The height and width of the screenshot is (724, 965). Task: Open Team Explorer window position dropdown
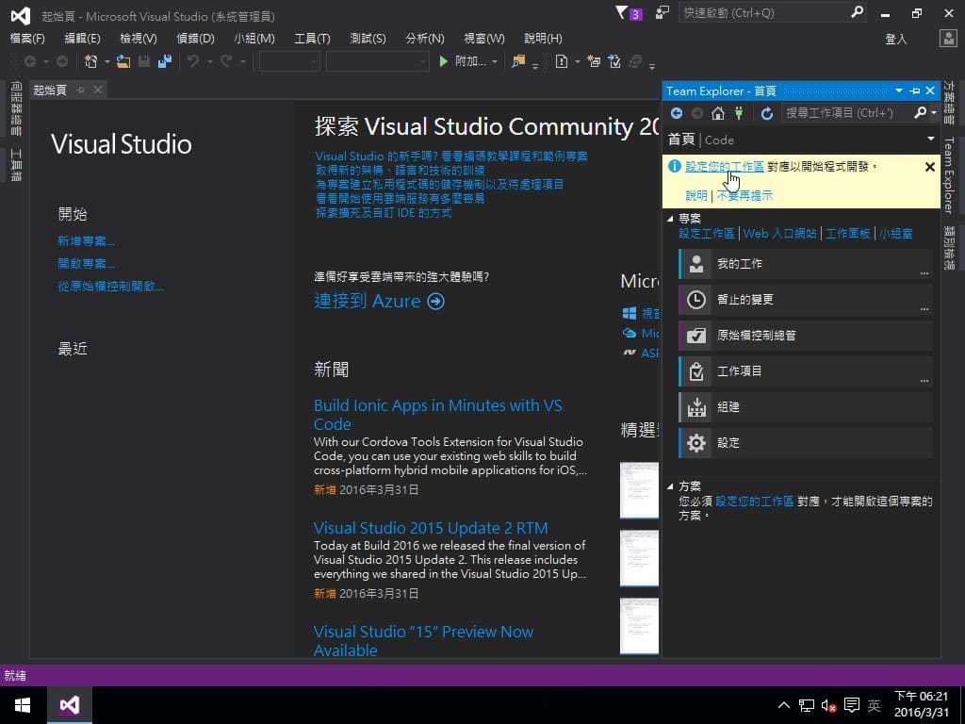click(898, 91)
